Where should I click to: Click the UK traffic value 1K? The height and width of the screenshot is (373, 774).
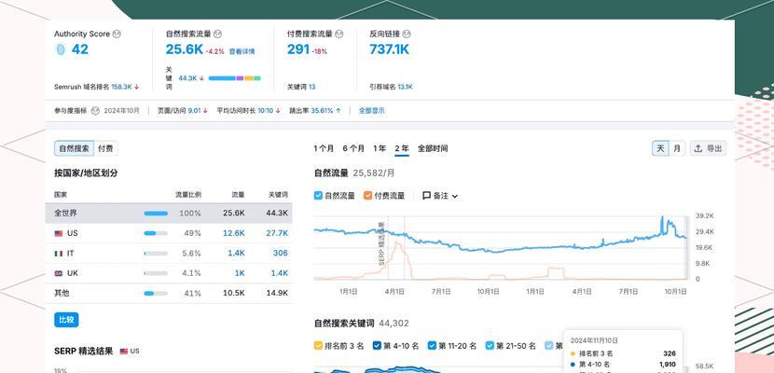pos(240,273)
